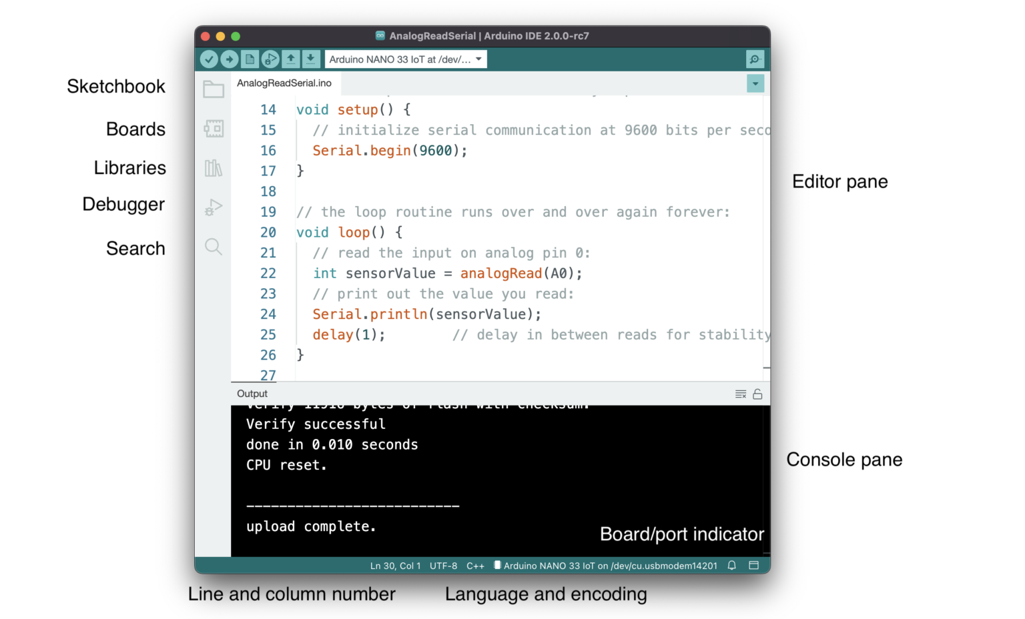Click the Verify sketch checkmark button
The width and height of the screenshot is (1025, 619).
pos(209,59)
